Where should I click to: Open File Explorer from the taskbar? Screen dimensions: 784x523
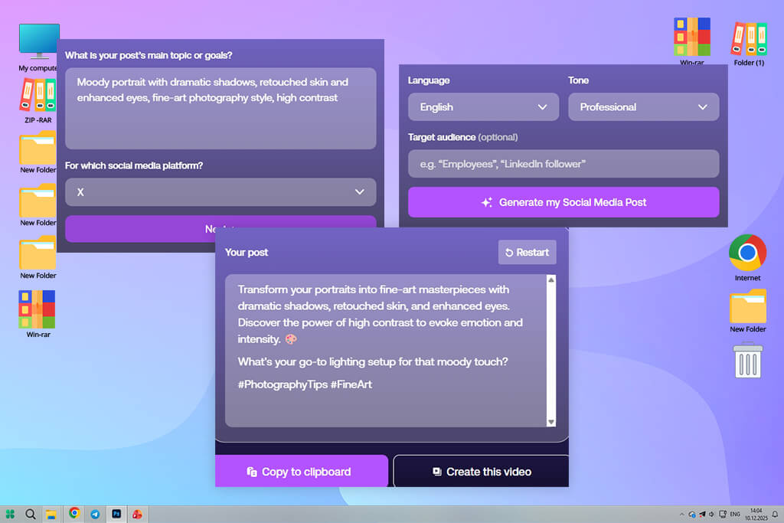(51, 514)
